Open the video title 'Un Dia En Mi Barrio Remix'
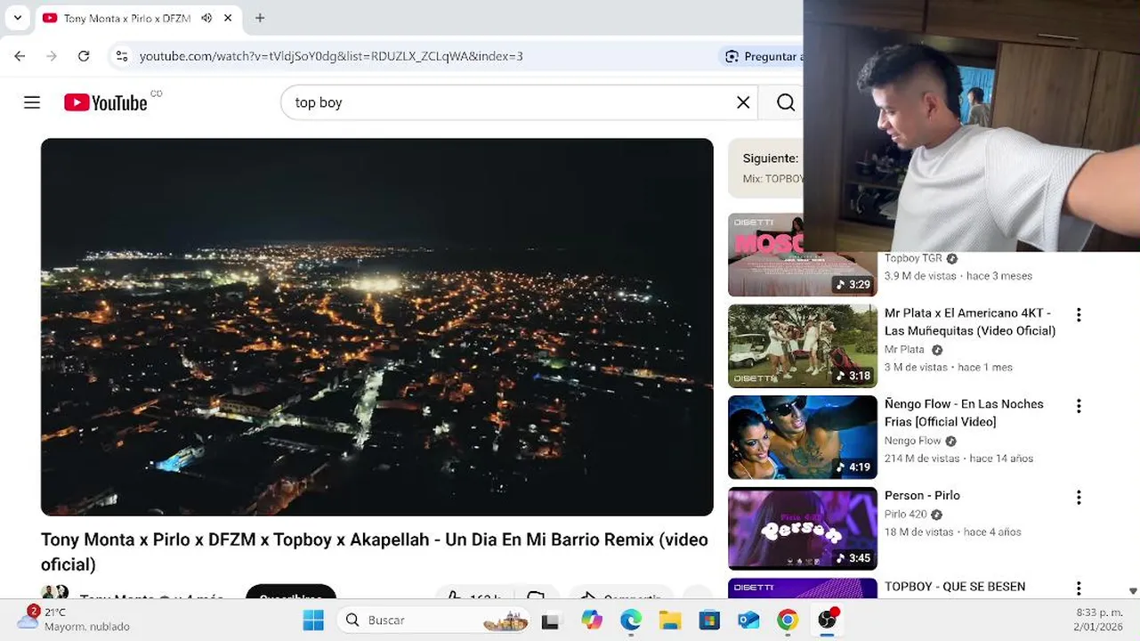The width and height of the screenshot is (1140, 641). point(375,552)
